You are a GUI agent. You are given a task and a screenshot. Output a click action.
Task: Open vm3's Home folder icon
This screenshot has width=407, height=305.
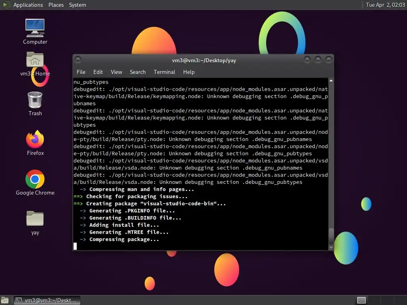click(35, 64)
